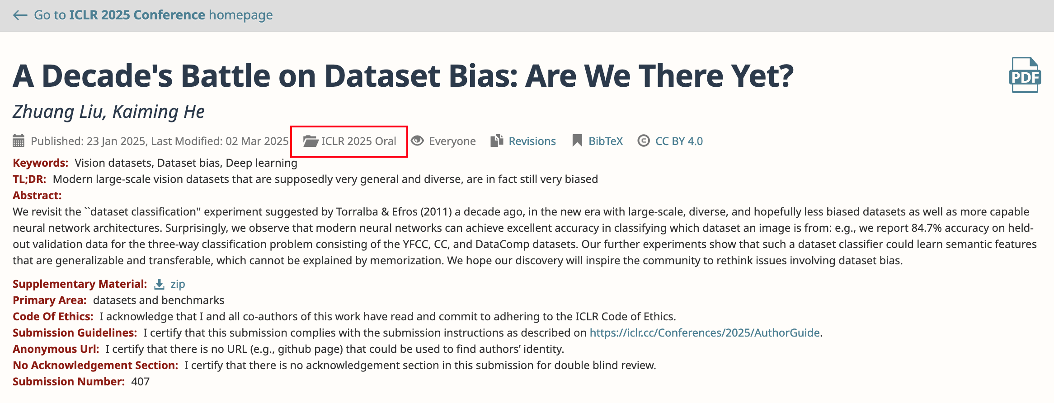Open the BibTeX citation link
1054x403 pixels.
click(606, 141)
